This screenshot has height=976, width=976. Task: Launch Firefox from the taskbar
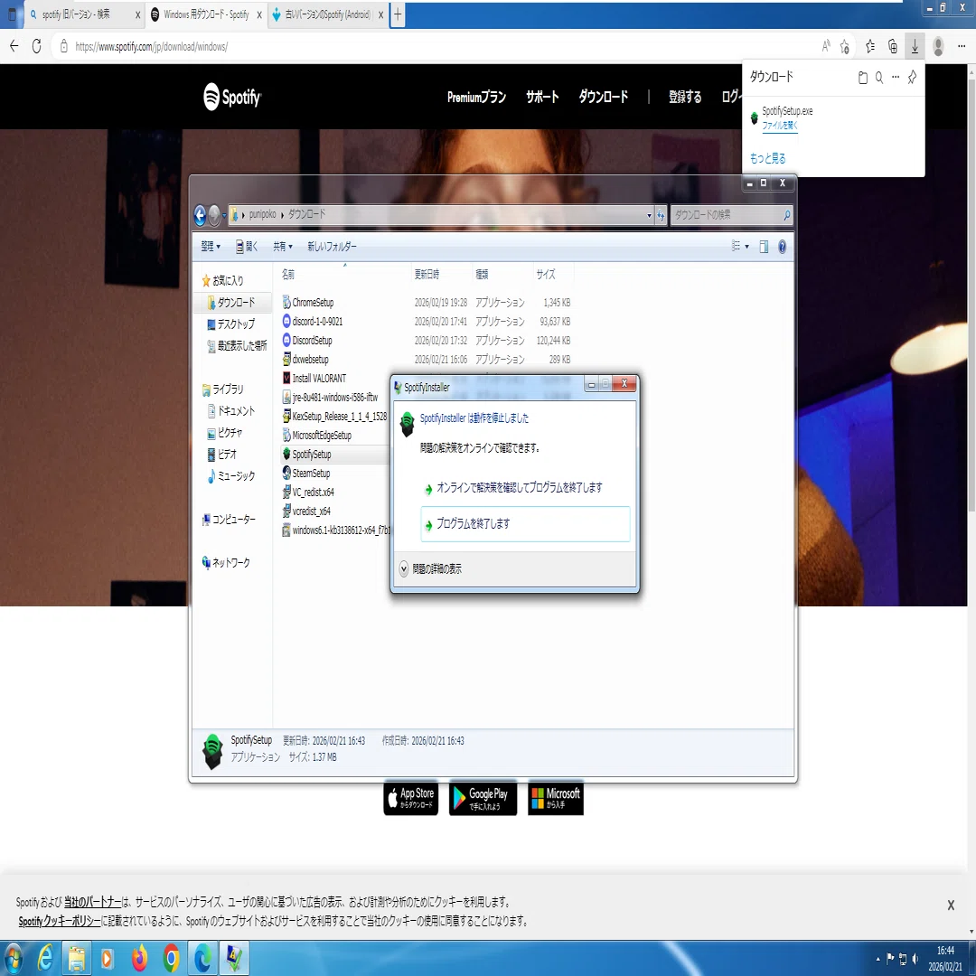pyautogui.click(x=139, y=957)
